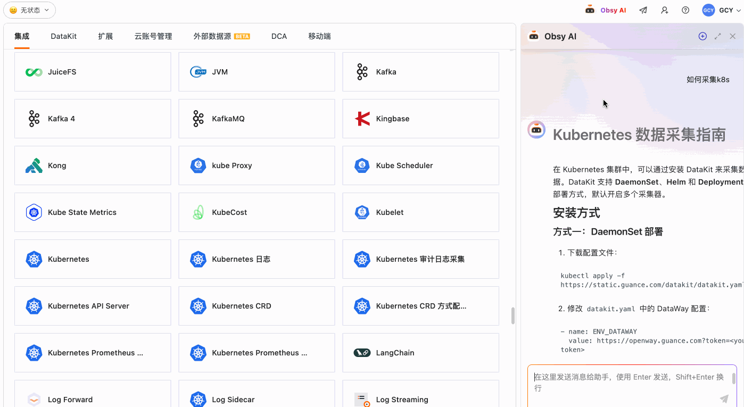This screenshot has height=407, width=744.
Task: Select the KafkaMQ icon
Action: [x=198, y=119]
